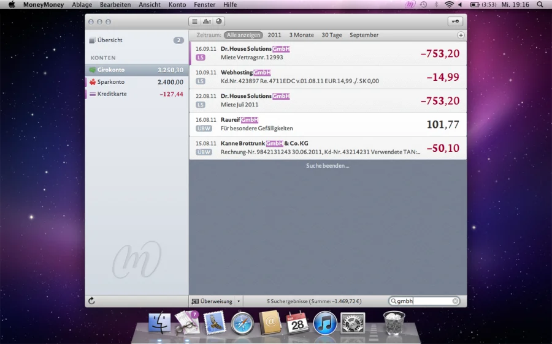Click the key lock icon
This screenshot has height=344, width=552.
[x=455, y=21]
